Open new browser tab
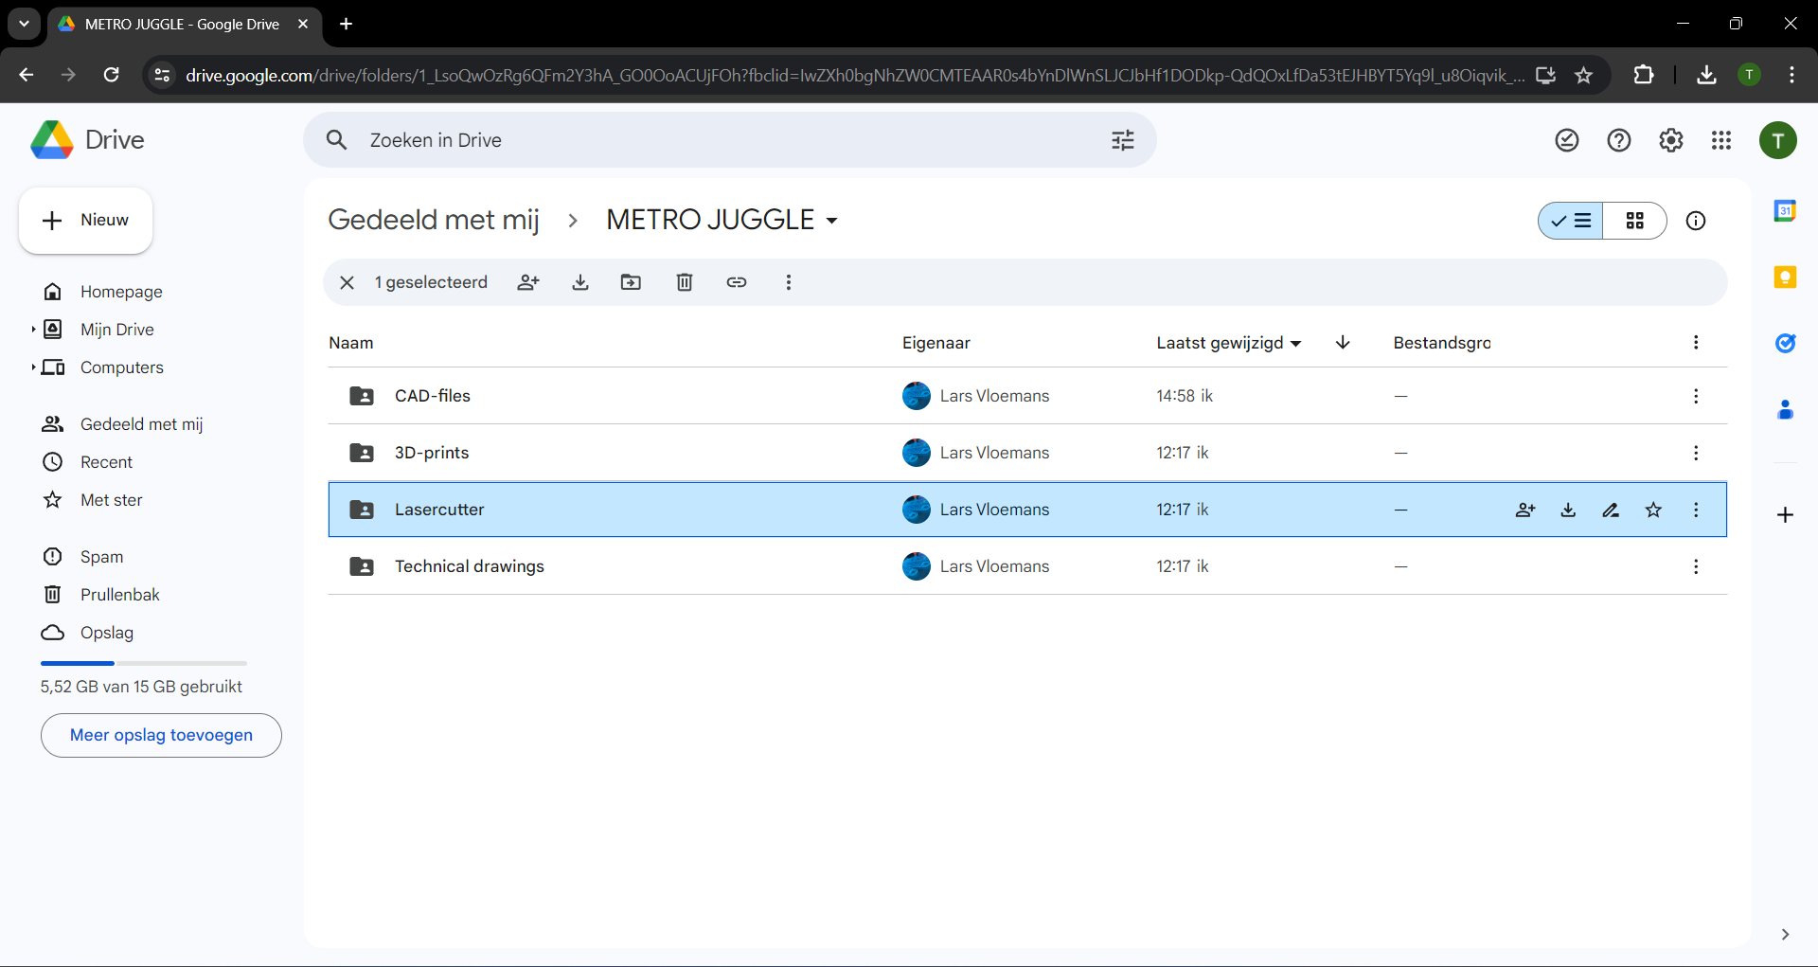Screen dimensions: 1818x967 [x=347, y=24]
